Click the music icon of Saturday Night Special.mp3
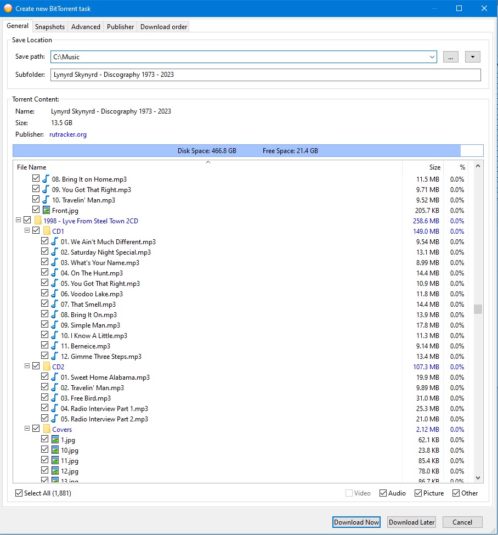 55,252
